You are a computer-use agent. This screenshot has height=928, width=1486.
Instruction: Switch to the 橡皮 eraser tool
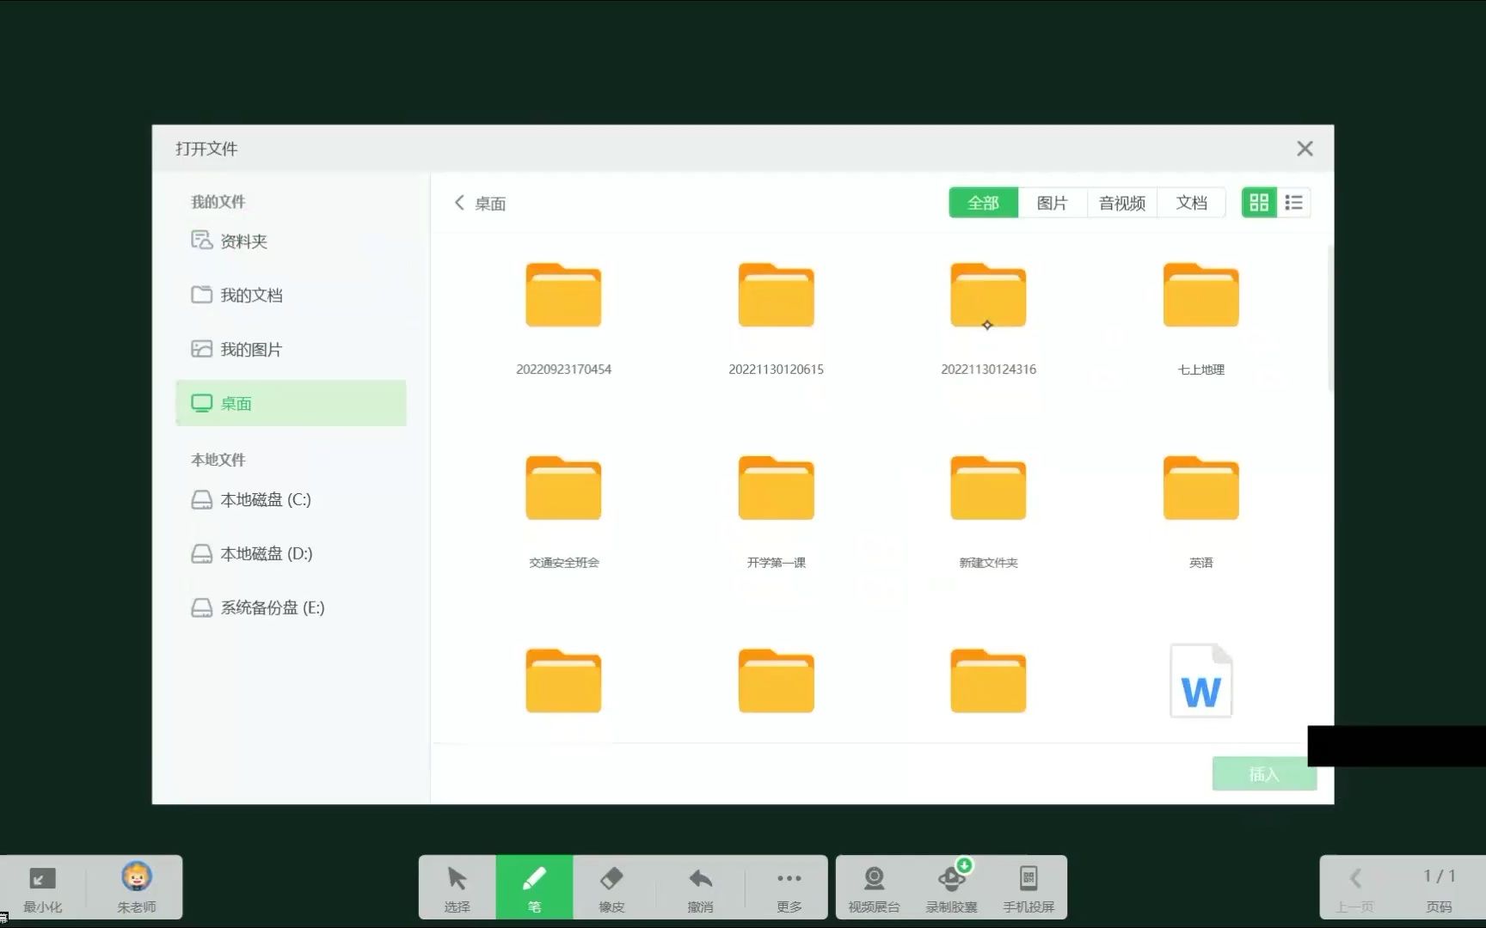click(611, 887)
